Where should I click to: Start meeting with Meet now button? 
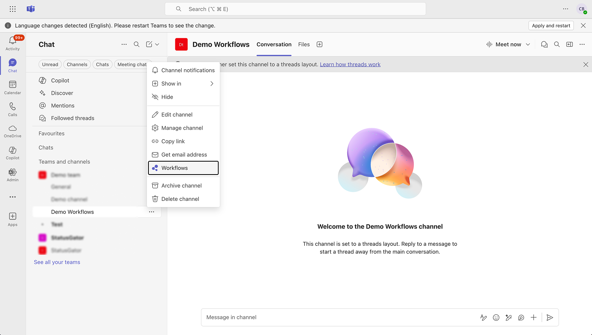(504, 44)
